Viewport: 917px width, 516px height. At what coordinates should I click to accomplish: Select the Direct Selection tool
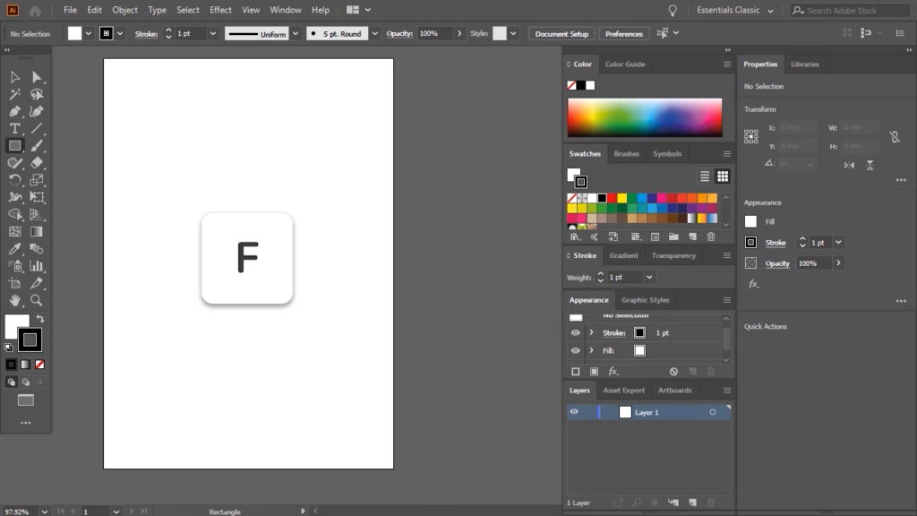point(37,77)
